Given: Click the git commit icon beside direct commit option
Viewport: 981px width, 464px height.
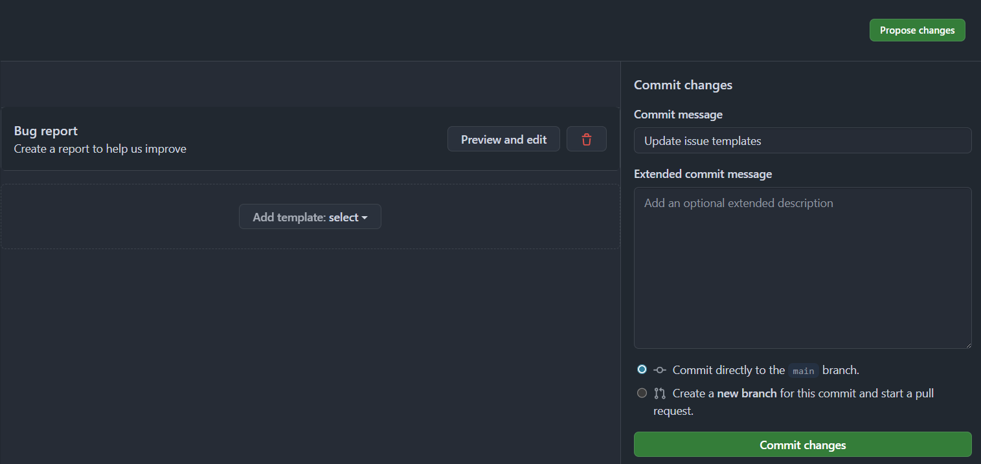Looking at the screenshot, I should 660,370.
